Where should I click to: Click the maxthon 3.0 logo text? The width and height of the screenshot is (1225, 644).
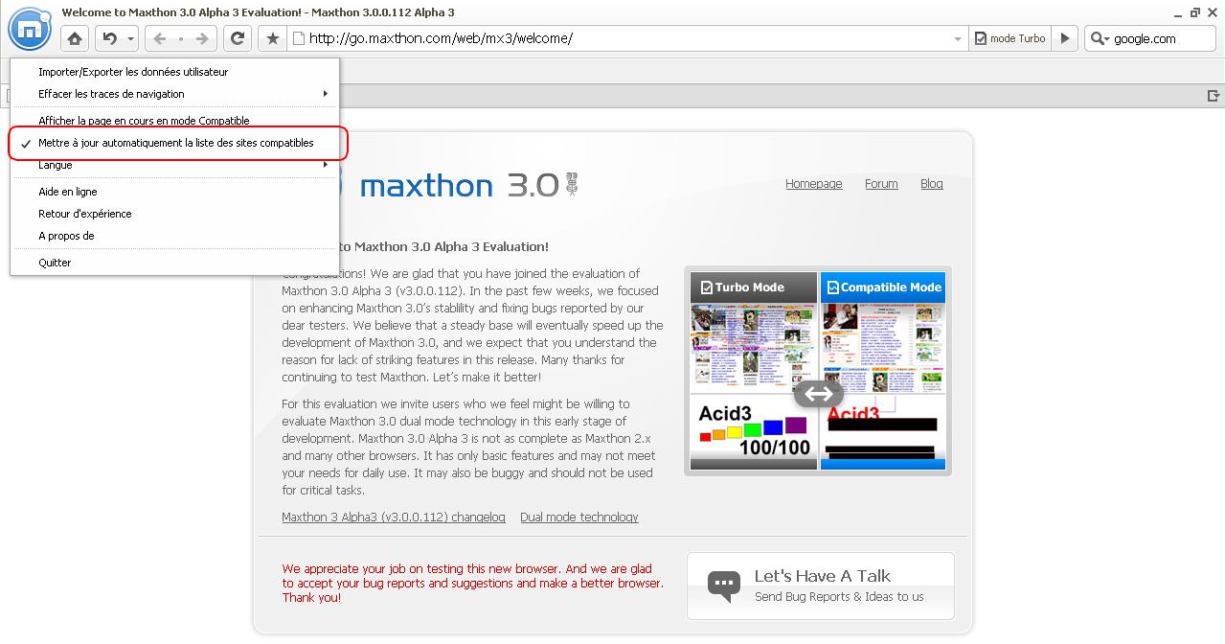pyautogui.click(x=459, y=185)
